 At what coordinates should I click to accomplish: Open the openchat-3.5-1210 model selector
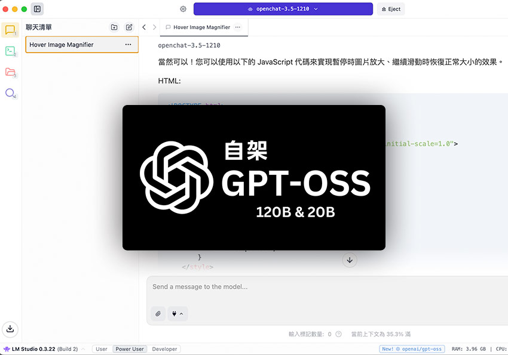click(x=283, y=9)
